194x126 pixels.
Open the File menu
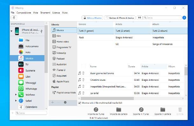(13, 13)
